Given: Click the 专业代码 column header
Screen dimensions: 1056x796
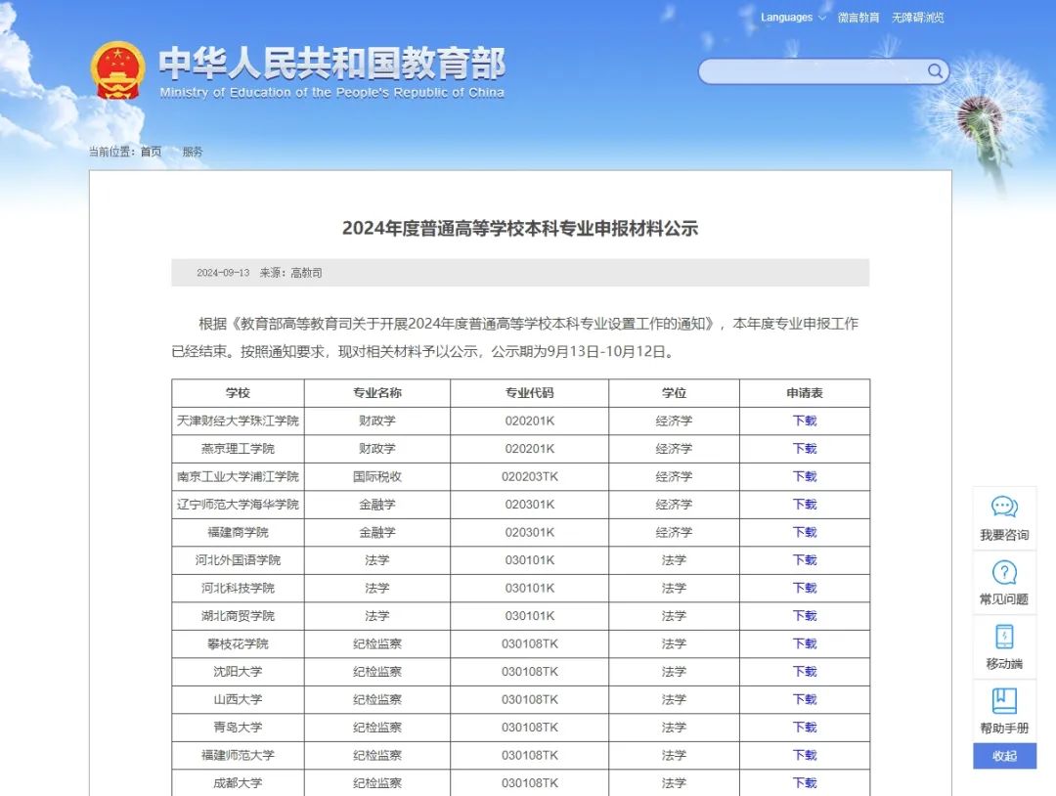Looking at the screenshot, I should click(x=529, y=393).
